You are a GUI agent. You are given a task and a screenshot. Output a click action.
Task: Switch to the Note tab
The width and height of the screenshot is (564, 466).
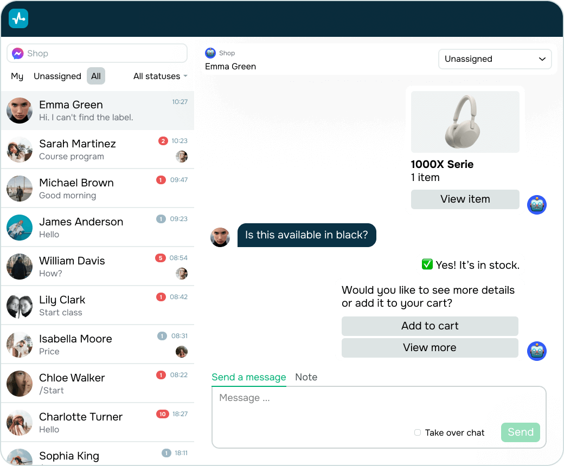[306, 377]
